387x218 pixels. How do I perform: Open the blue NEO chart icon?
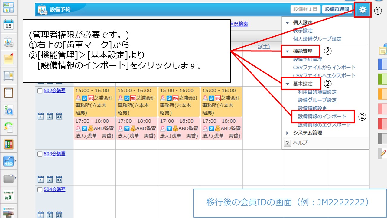tap(8, 161)
